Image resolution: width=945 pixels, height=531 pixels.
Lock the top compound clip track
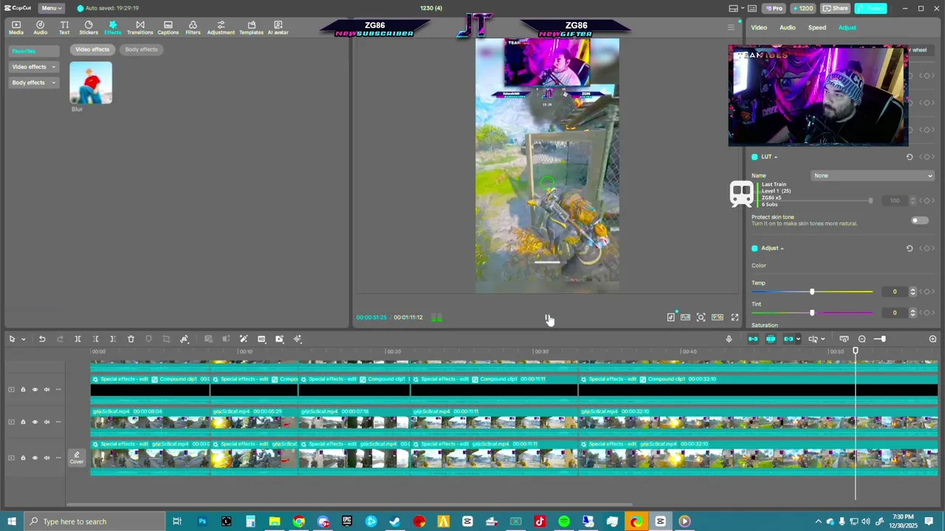click(x=23, y=389)
